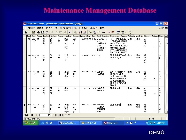Select the Format Painter brush icon

pyautogui.click(x=65, y=32)
